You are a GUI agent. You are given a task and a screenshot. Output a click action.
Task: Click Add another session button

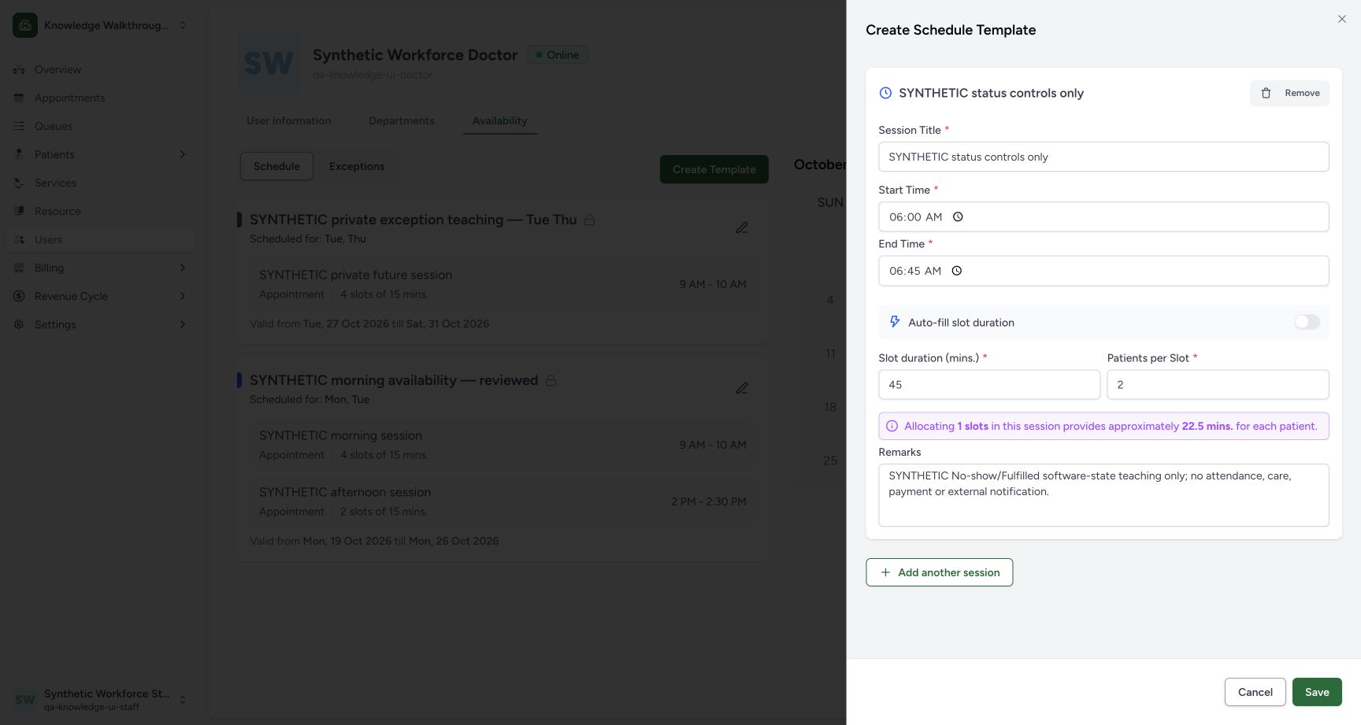click(x=940, y=572)
